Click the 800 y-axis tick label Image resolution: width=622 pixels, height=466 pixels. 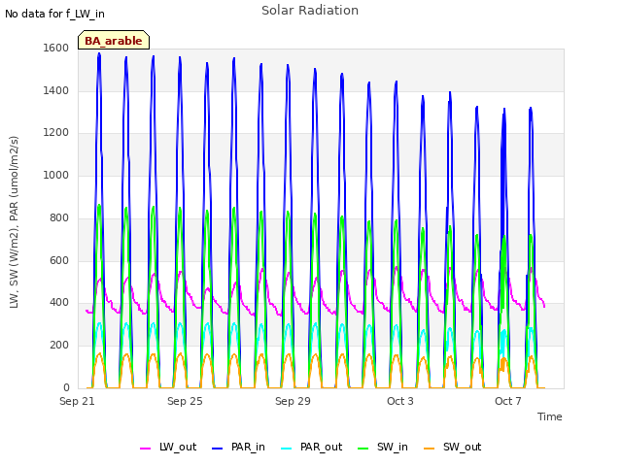click(59, 217)
